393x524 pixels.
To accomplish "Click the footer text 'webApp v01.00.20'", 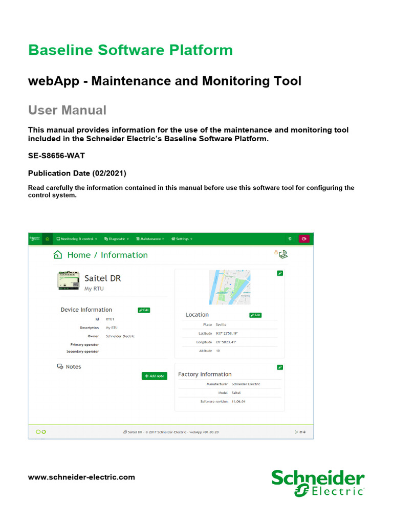I will tap(204, 432).
